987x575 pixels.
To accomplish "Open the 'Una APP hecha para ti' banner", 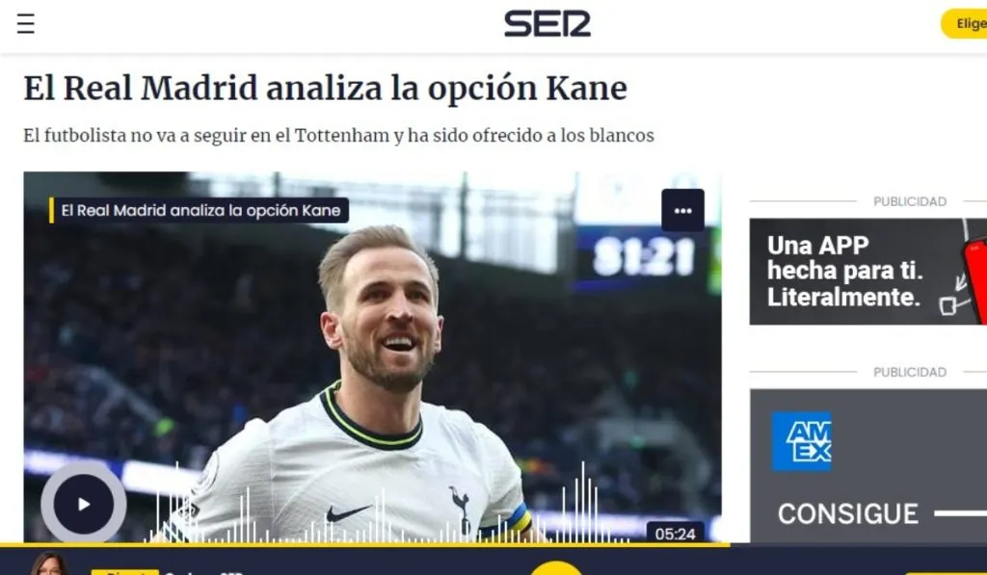I will (x=868, y=272).
